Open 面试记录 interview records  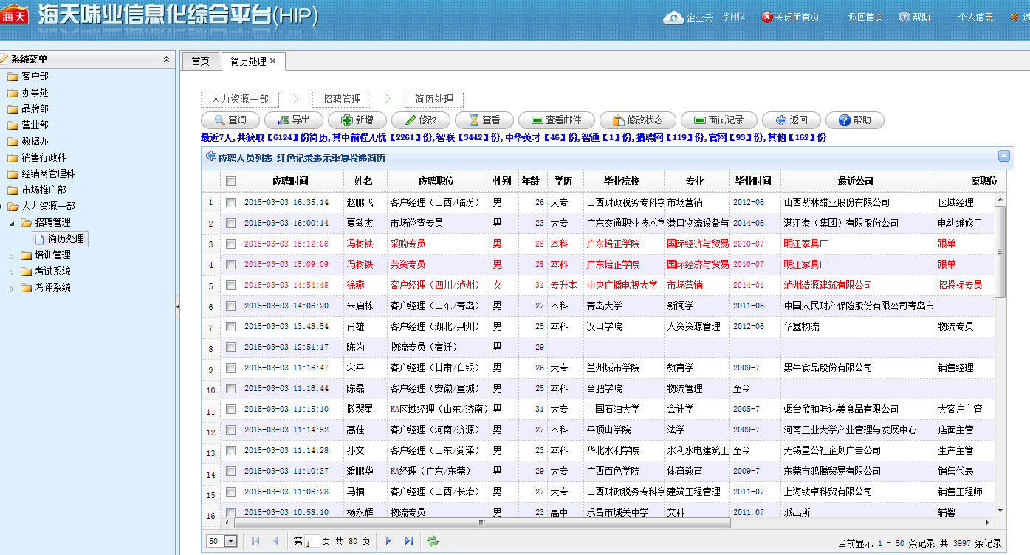coord(718,120)
